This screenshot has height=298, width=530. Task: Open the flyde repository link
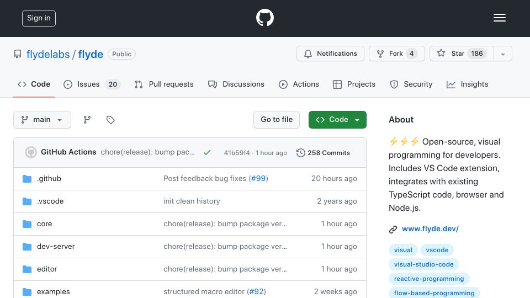(x=91, y=54)
